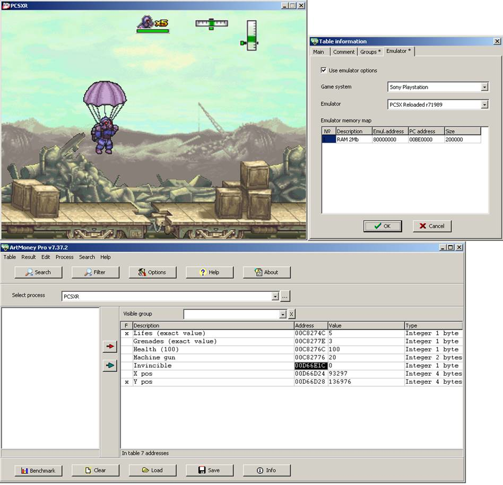Click the highlighted address 00D66E1C
Screen dimensions: 503x485
point(310,366)
